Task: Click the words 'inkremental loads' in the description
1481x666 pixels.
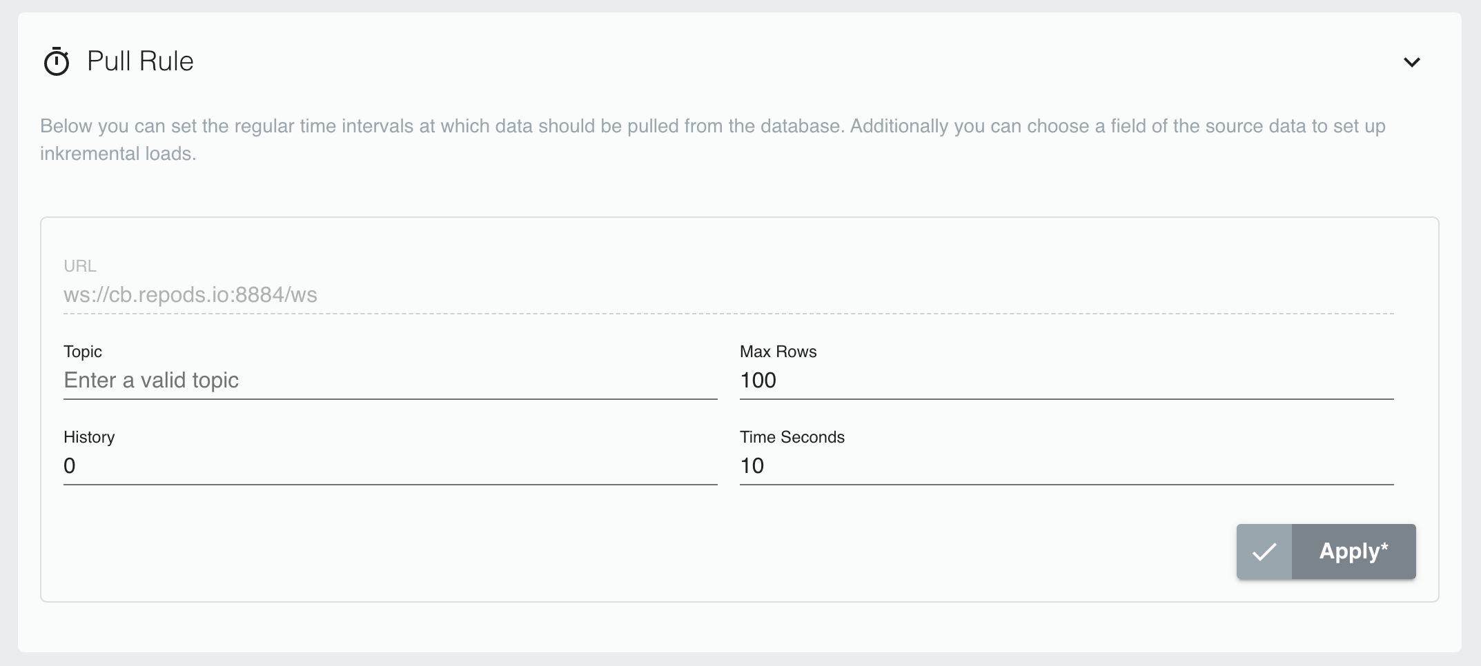Action: [117, 154]
